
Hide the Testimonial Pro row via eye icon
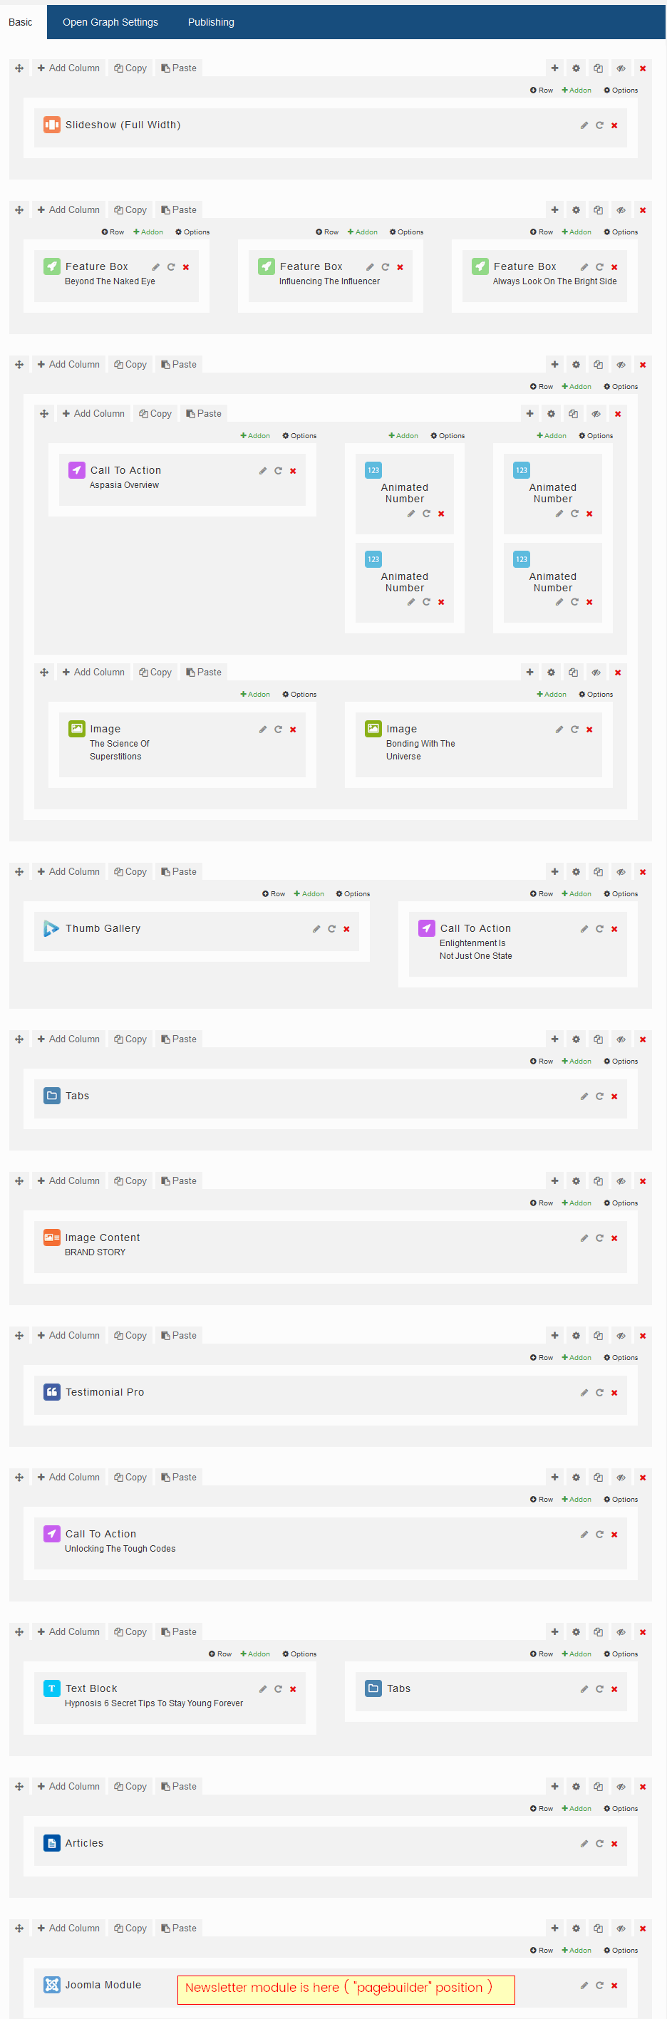(x=621, y=1336)
